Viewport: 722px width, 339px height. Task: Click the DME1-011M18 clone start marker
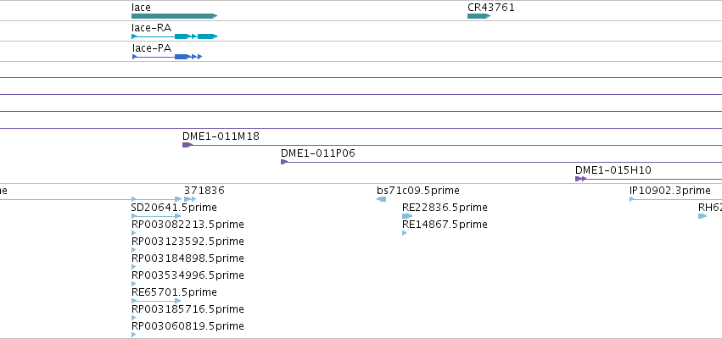point(187,145)
